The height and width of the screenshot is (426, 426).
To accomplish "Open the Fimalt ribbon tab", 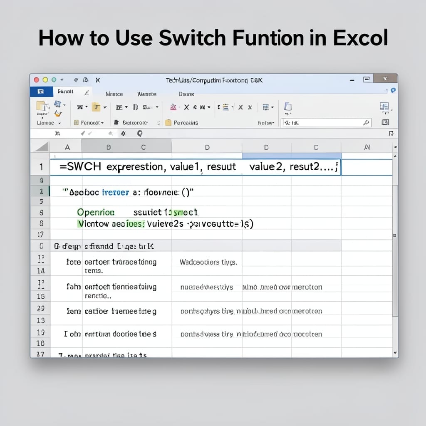I will [x=65, y=91].
